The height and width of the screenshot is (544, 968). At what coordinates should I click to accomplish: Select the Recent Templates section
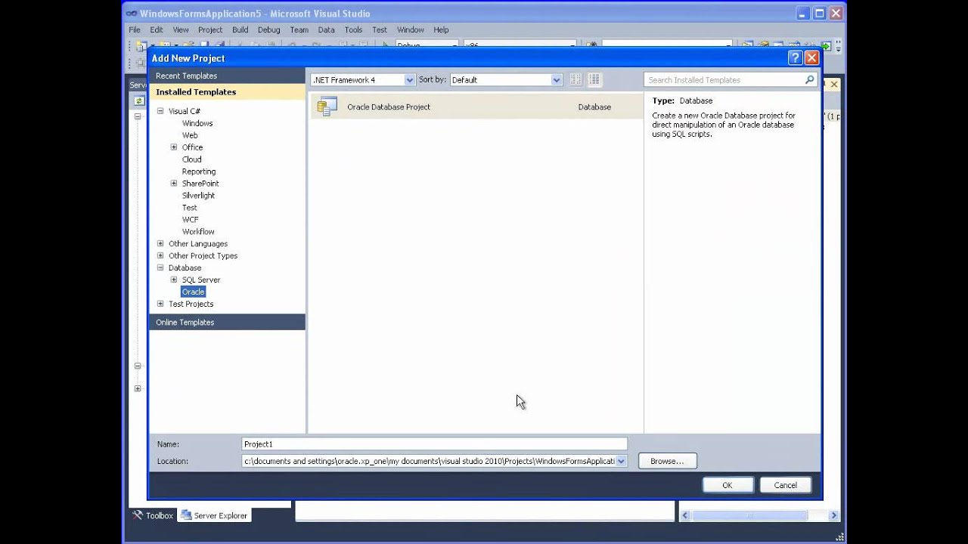[x=227, y=76]
